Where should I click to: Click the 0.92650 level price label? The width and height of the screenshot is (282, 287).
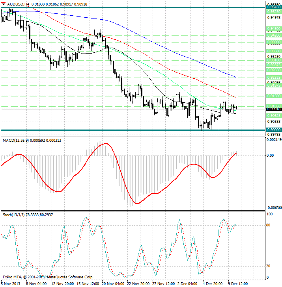click(274, 70)
